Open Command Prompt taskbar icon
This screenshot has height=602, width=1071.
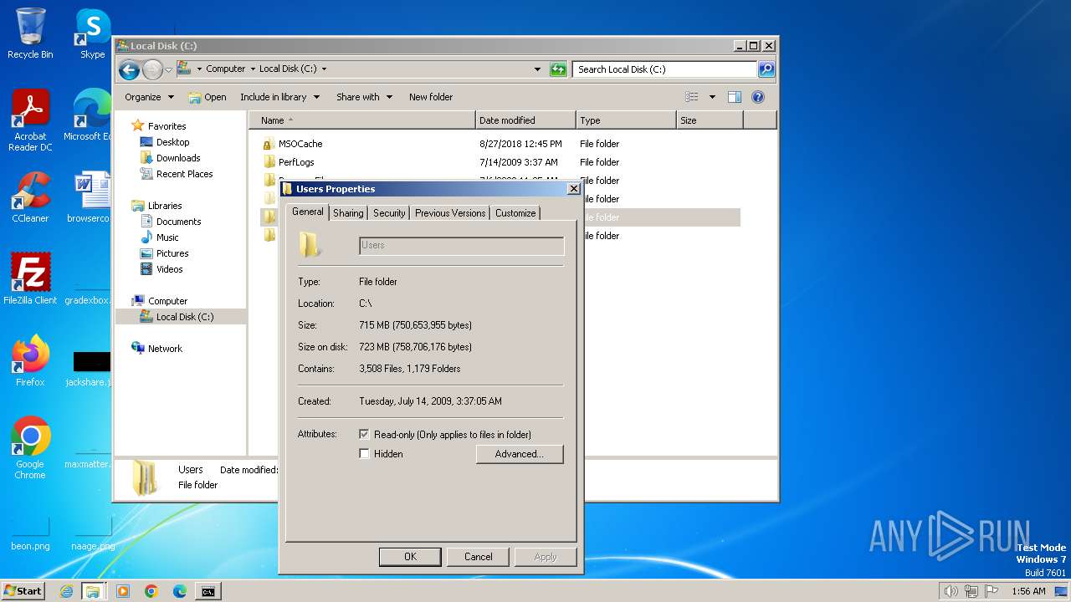pyautogui.click(x=208, y=591)
